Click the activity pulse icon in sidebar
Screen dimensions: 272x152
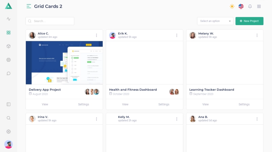click(x=8, y=19)
